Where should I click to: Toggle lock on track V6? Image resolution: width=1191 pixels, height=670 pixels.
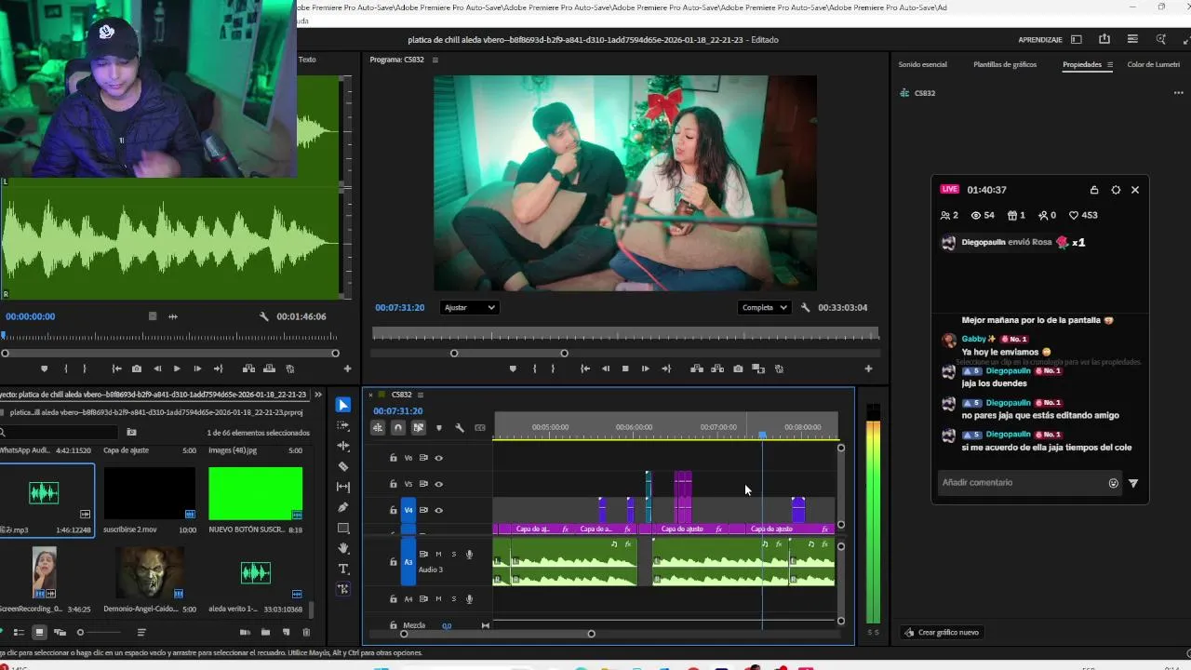(x=393, y=458)
